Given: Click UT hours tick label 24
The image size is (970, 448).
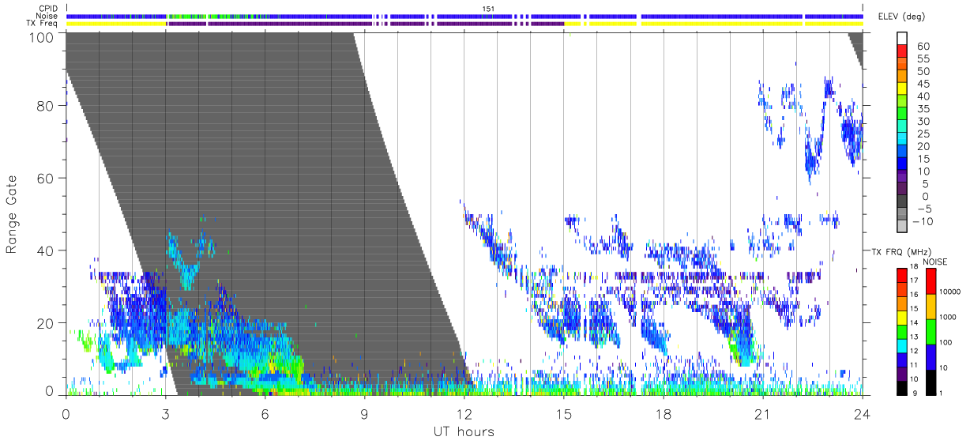Looking at the screenshot, I should (x=862, y=414).
